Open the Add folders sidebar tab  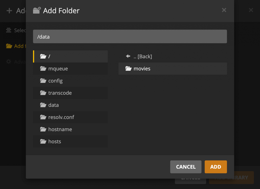[18, 46]
